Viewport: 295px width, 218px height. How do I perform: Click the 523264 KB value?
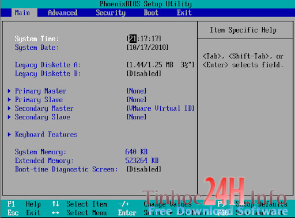pos(142,161)
